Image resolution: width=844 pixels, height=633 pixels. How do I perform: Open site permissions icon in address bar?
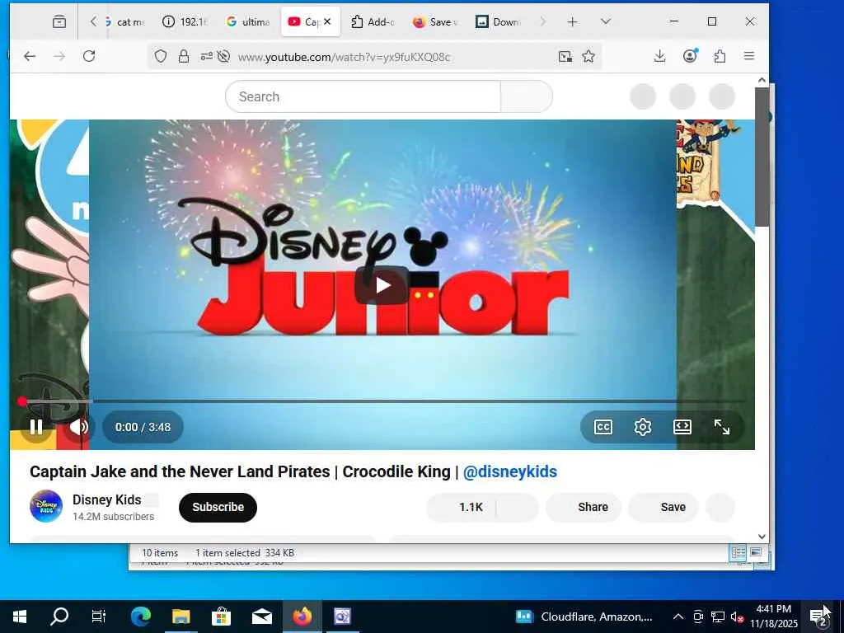click(206, 56)
